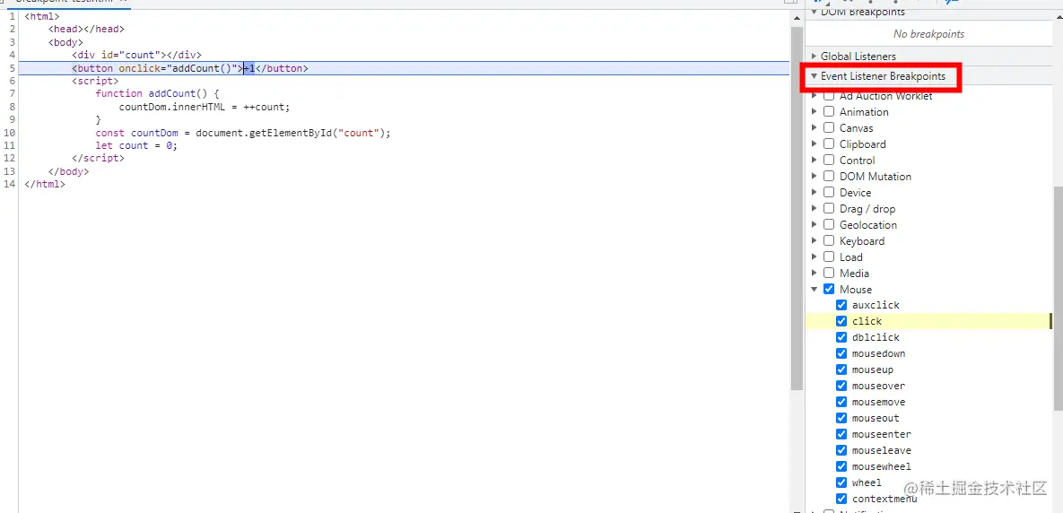Expand the Geolocation category arrow
Viewport: 1063px width, 513px height.
point(815,225)
